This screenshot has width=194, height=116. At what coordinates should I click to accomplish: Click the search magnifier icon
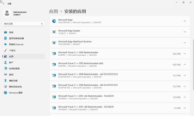[42, 24]
